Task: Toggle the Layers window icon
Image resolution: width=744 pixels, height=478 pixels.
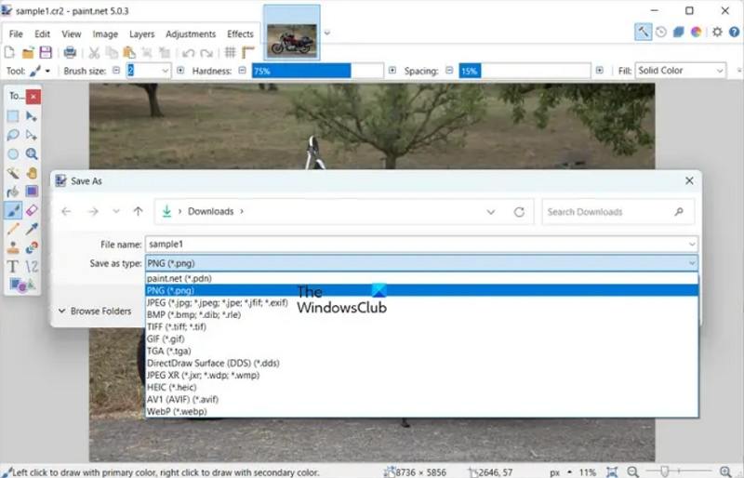Action: [679, 32]
